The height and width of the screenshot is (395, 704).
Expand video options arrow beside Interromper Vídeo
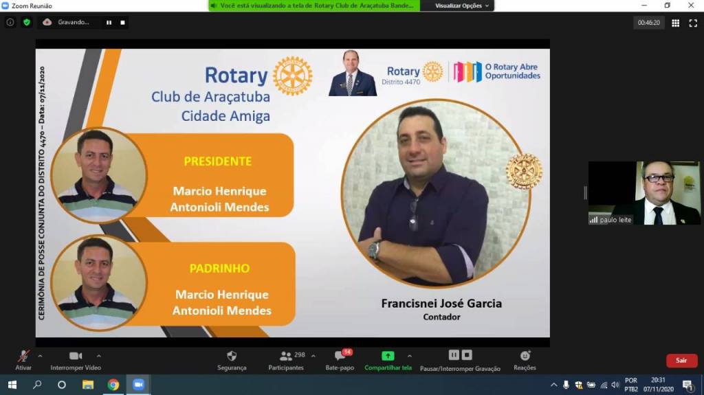tap(99, 356)
